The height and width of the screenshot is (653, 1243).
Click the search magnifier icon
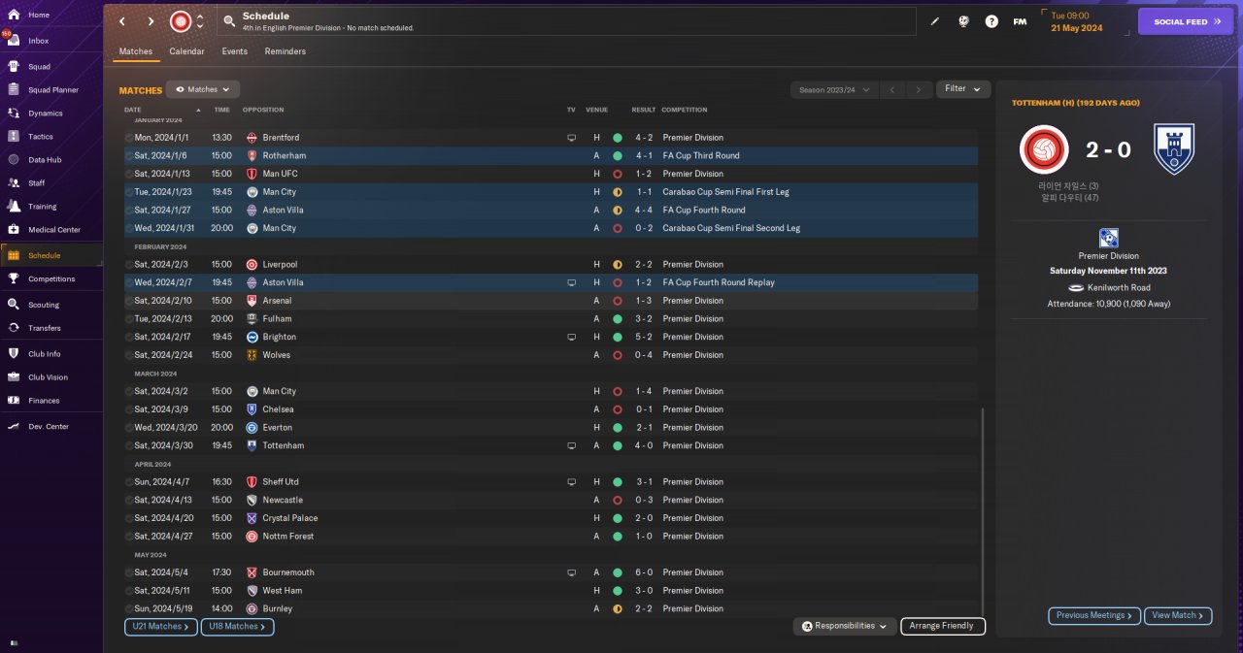228,20
